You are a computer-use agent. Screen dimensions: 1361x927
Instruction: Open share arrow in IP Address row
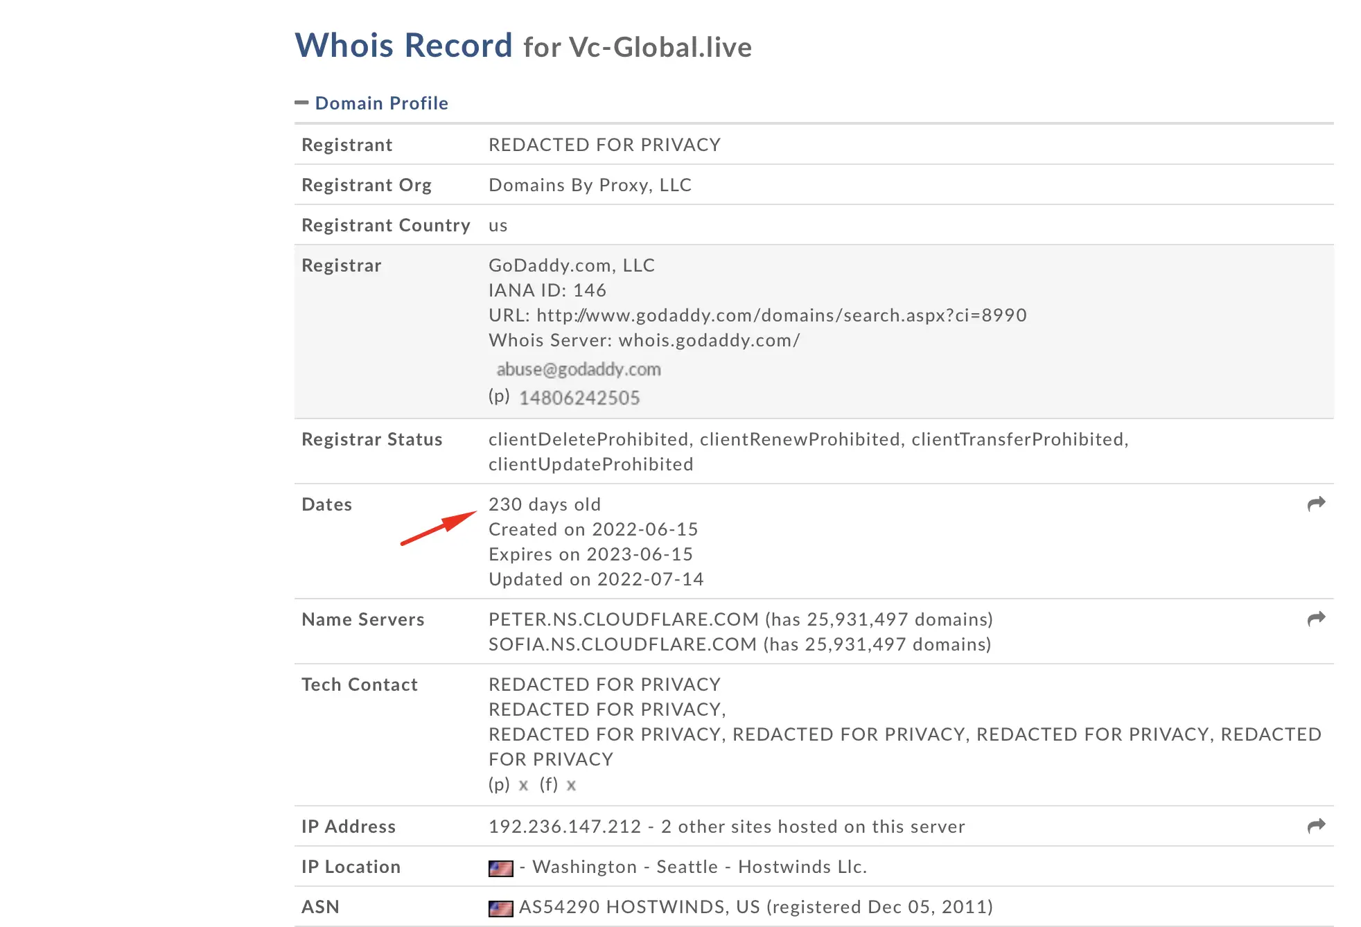pos(1316,826)
